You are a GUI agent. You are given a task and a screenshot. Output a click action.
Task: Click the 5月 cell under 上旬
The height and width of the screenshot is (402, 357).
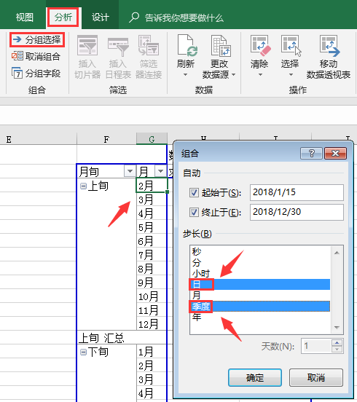152,227
